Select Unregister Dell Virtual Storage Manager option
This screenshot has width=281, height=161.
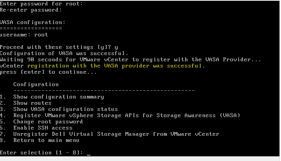(x=116, y=134)
